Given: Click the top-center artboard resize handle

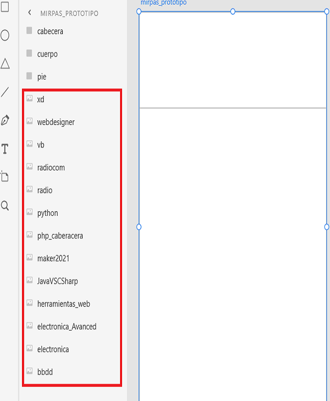Looking at the screenshot, I should [x=233, y=11].
